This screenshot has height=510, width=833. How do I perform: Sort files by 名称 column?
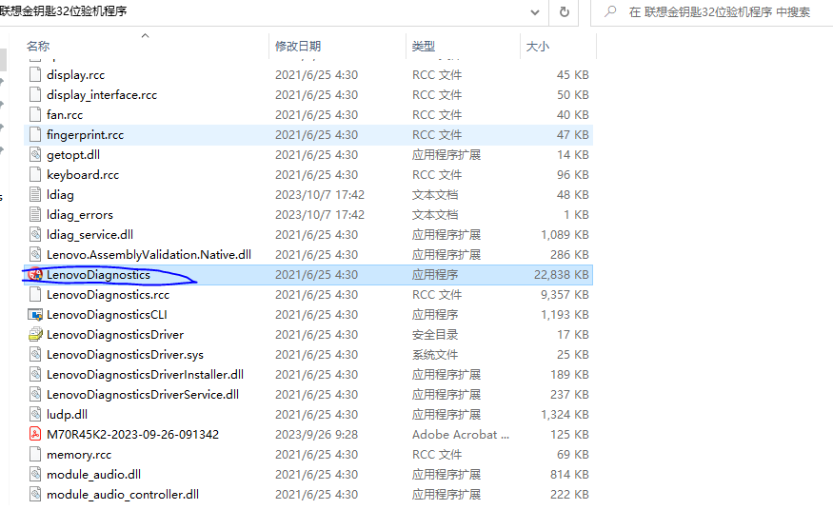click(x=38, y=47)
